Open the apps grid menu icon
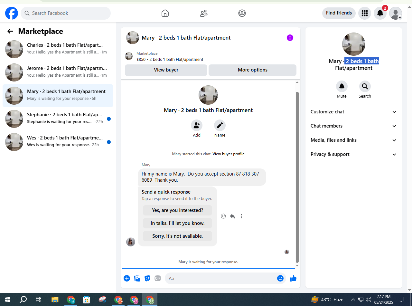This screenshot has width=412, height=306. click(365, 13)
